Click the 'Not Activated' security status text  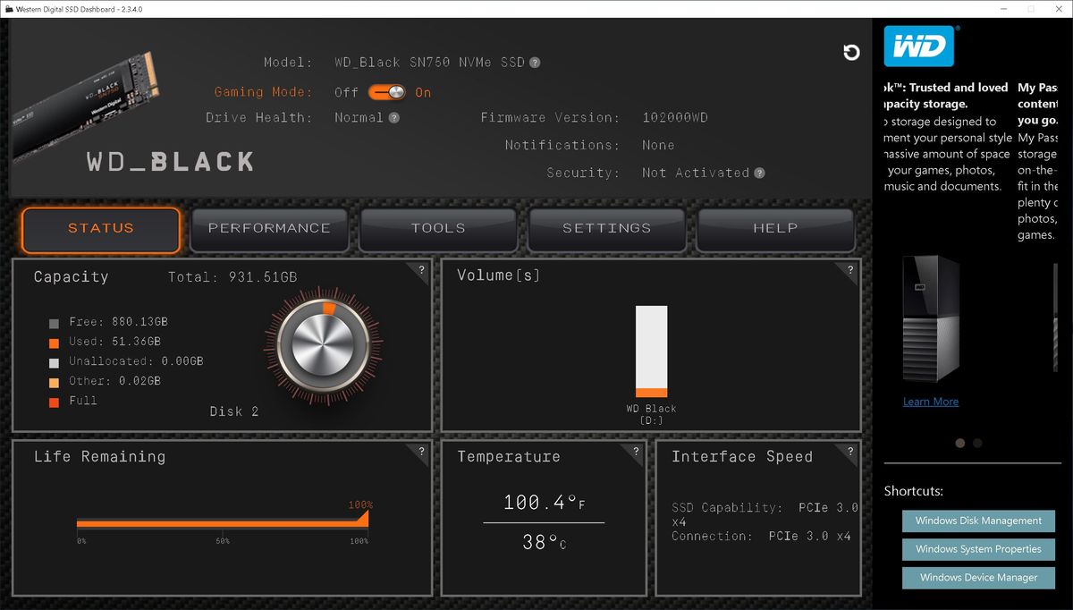696,173
